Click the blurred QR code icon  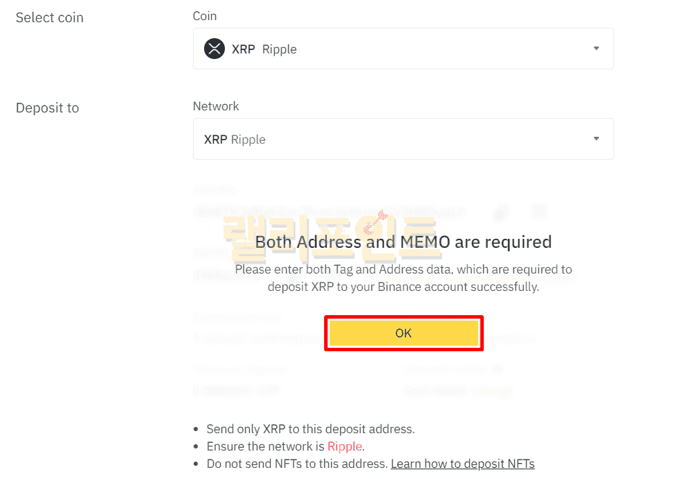tap(539, 211)
